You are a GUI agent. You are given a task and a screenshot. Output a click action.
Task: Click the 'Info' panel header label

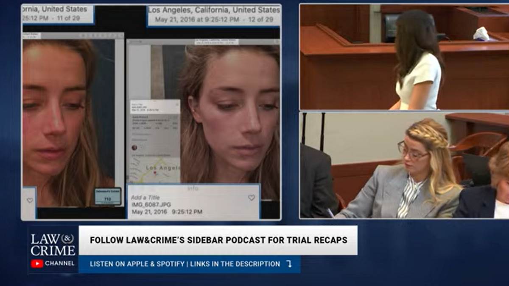click(193, 189)
